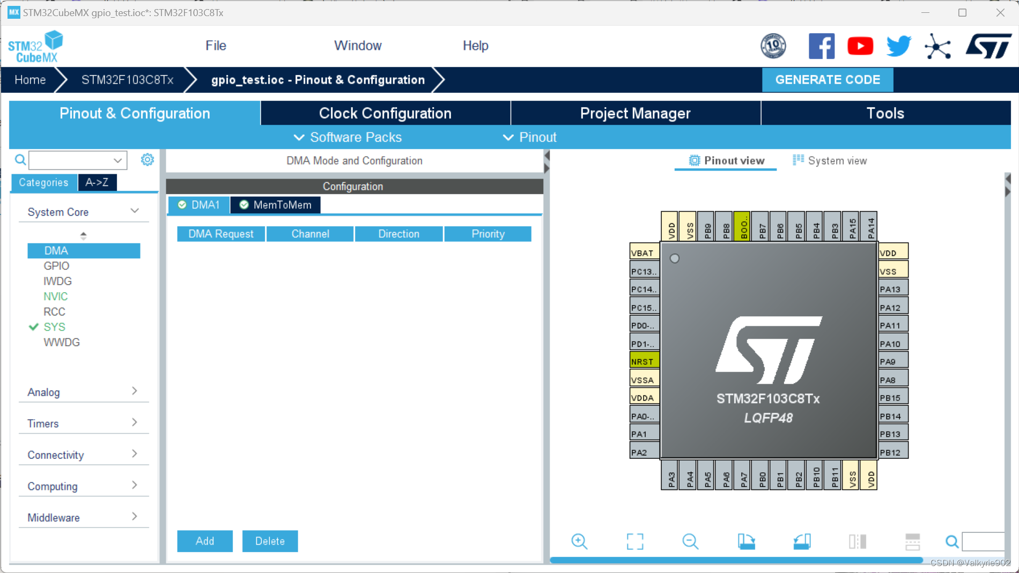The width and height of the screenshot is (1019, 573).
Task: Open the Clock Configuration tab
Action: [385, 113]
